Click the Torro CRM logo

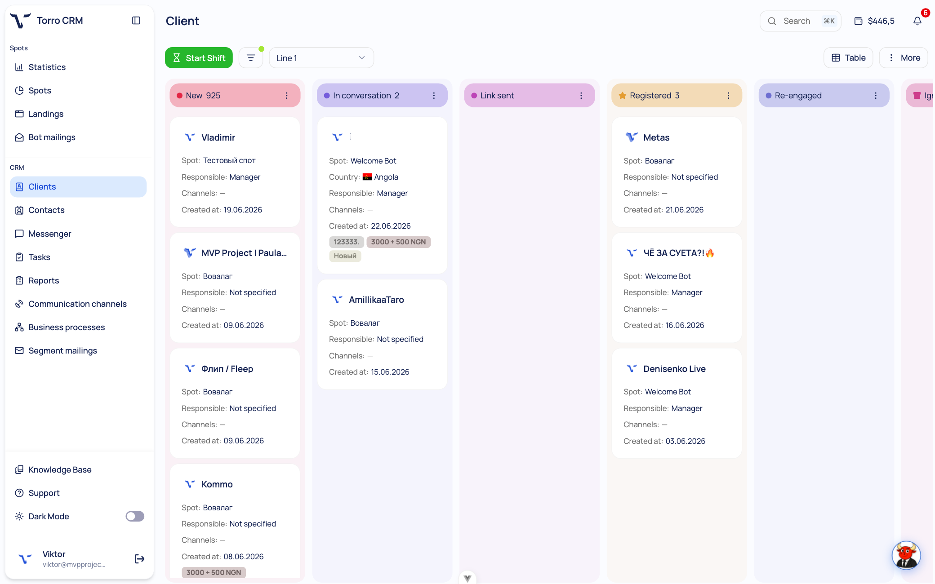[x=20, y=21]
